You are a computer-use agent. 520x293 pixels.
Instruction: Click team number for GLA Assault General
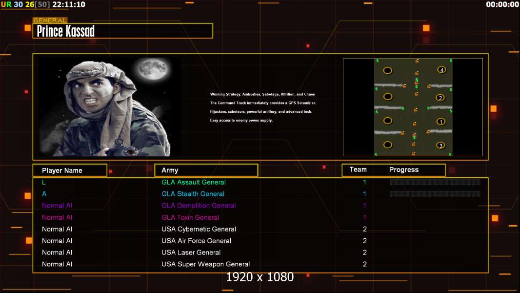(x=364, y=182)
